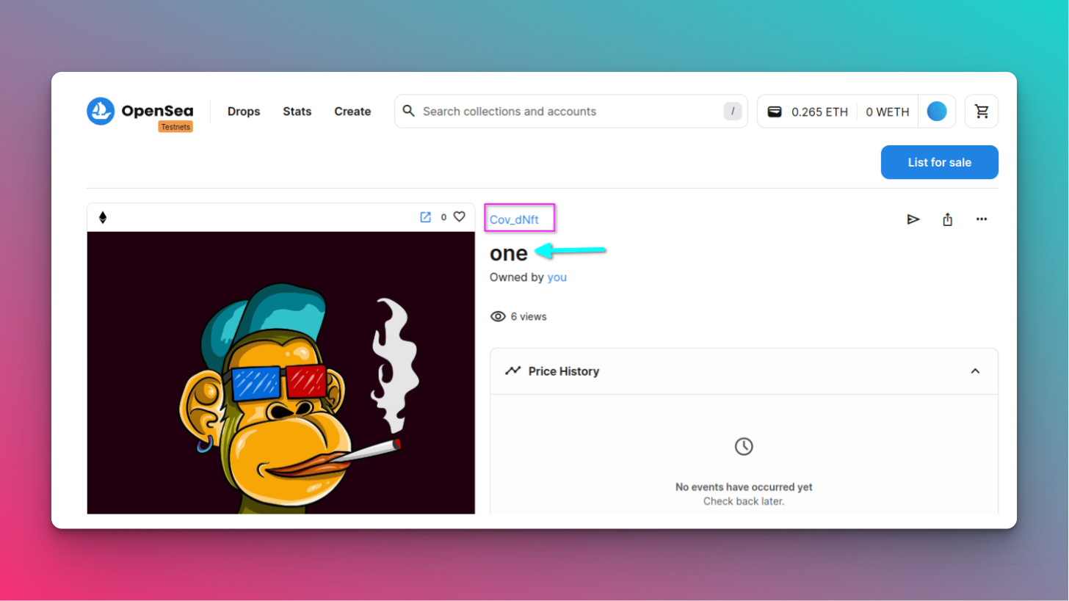Screen dimensions: 1069x601
Task: Click the wallet card icon
Action: pyautogui.click(x=775, y=112)
